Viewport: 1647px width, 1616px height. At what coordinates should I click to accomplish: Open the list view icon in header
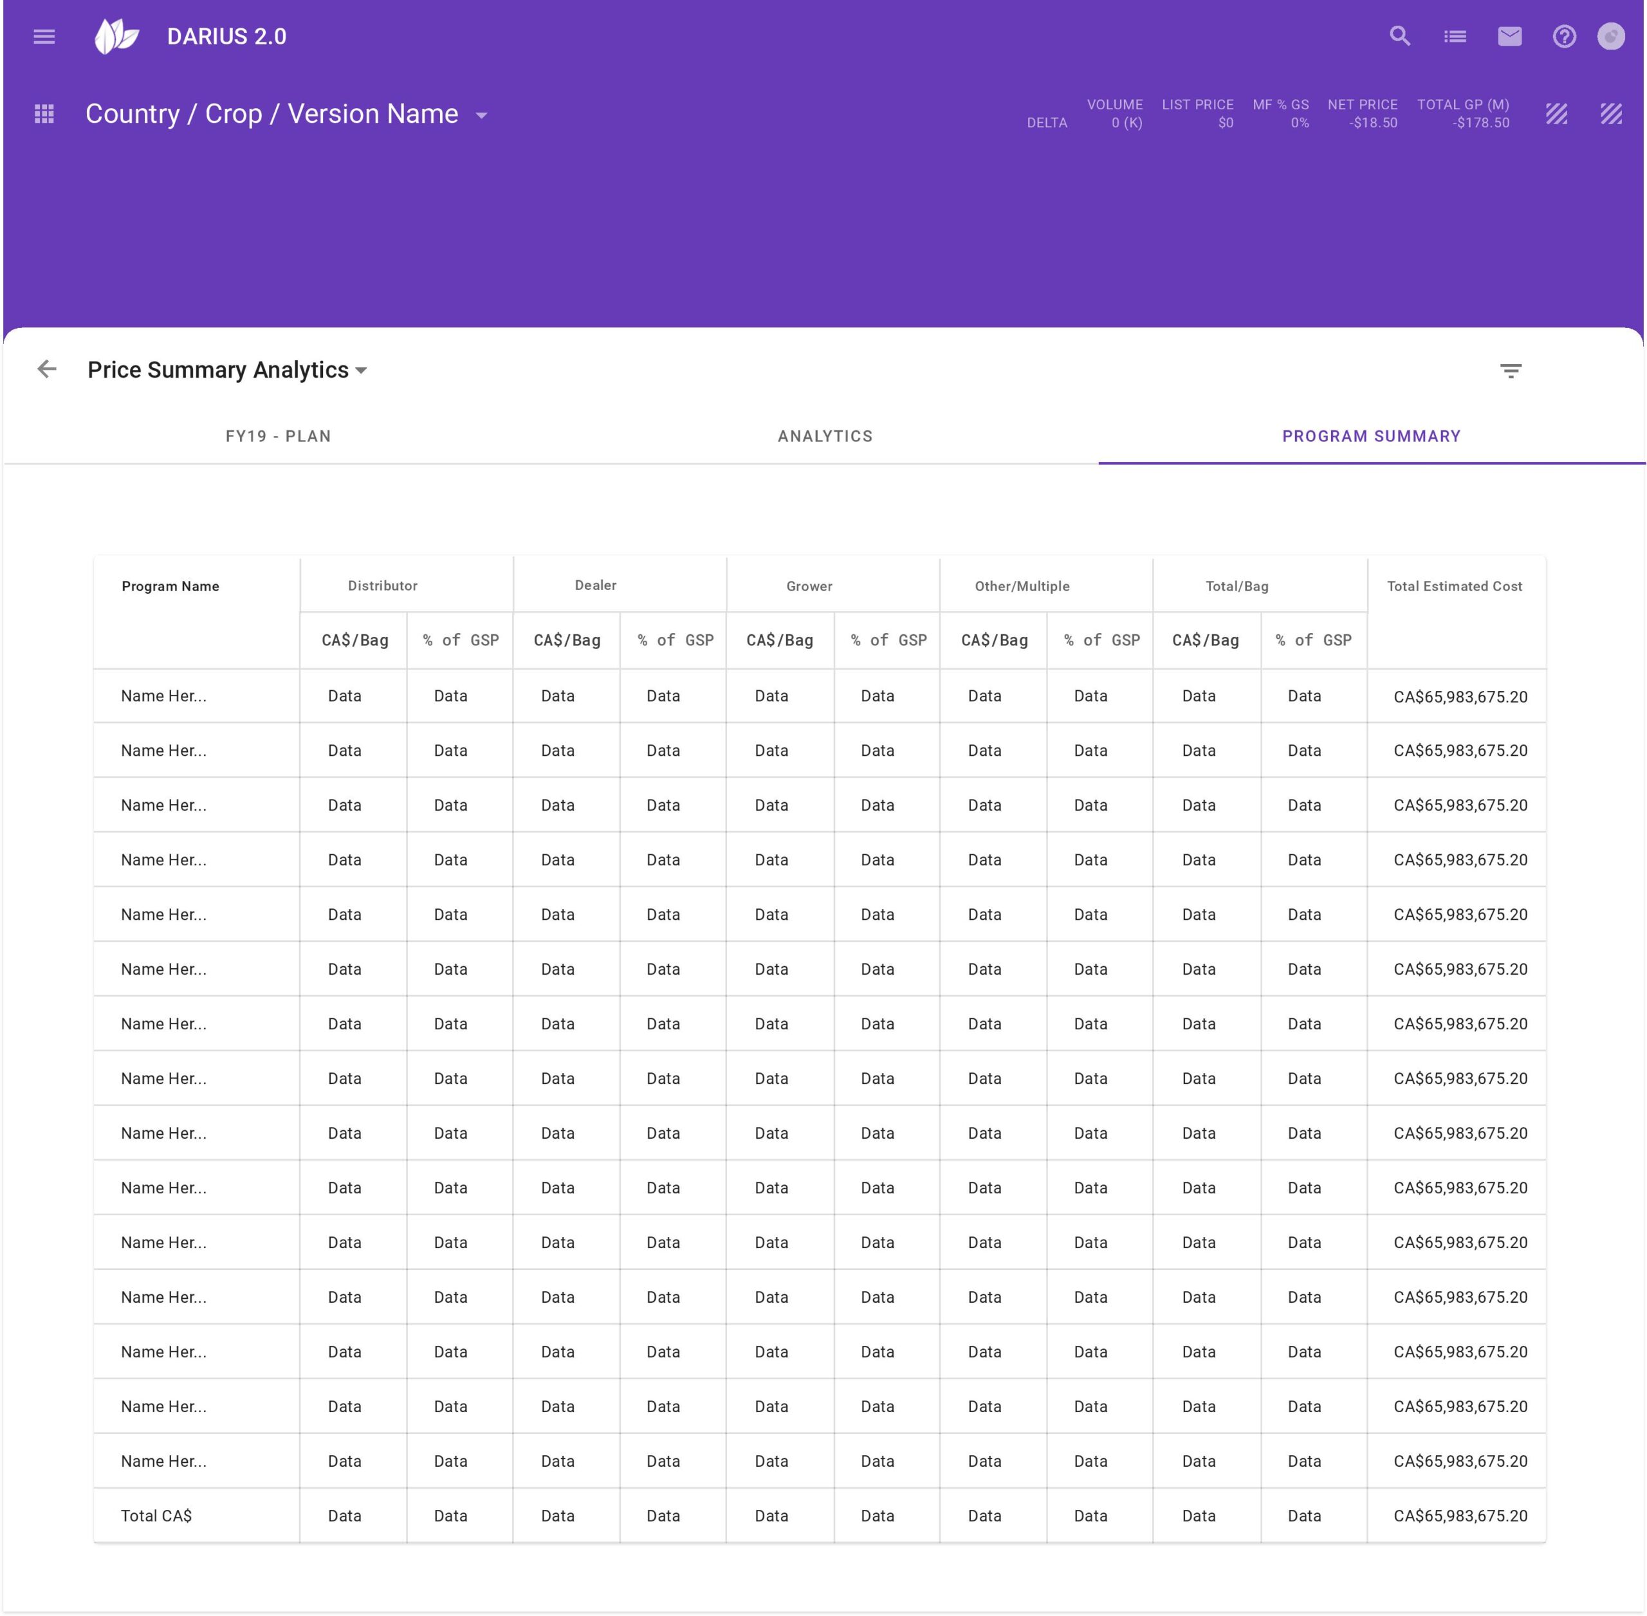[1455, 37]
